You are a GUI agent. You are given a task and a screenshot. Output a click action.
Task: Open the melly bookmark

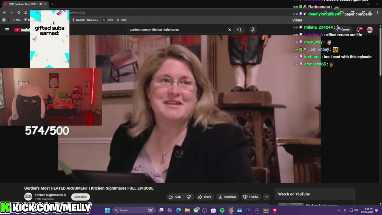pyautogui.click(x=122, y=20)
